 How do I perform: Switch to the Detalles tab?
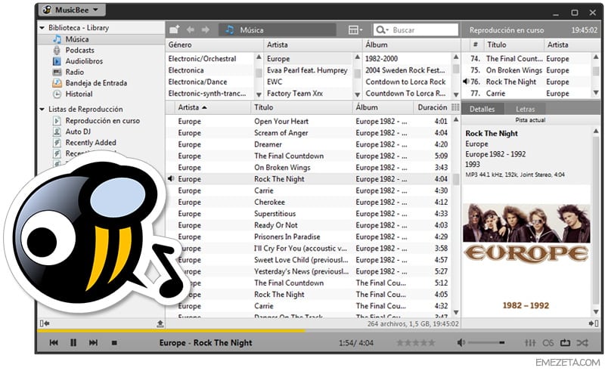point(482,109)
